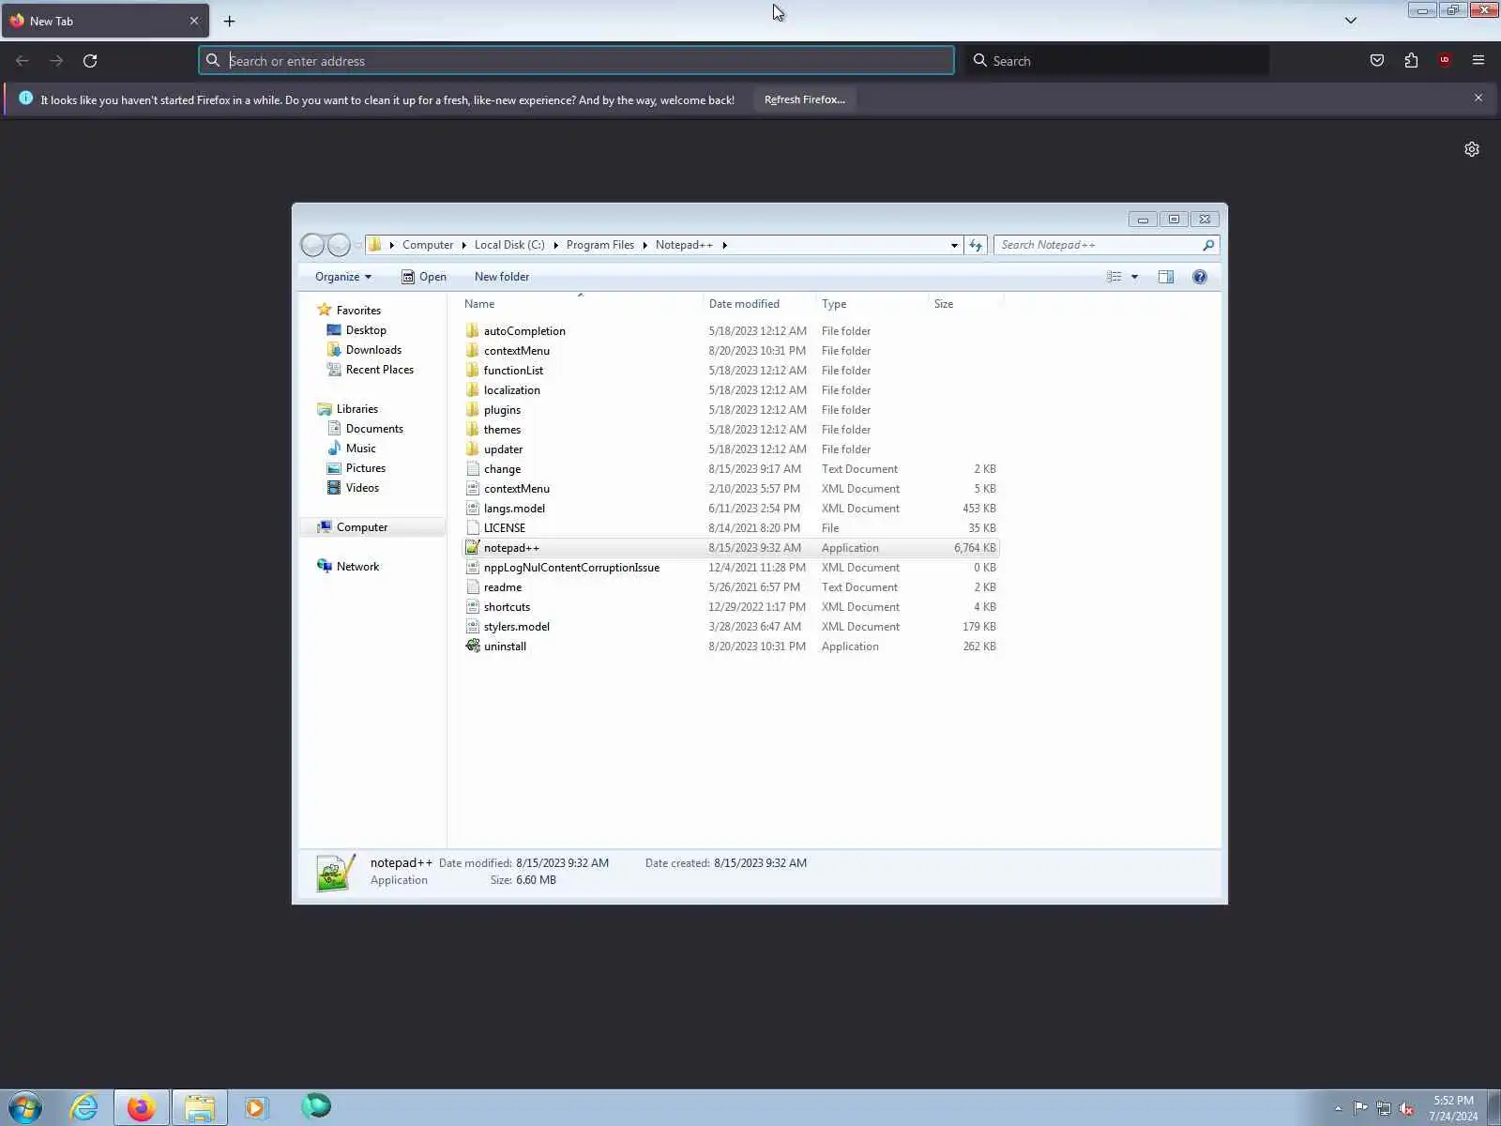Click the Firefox reload page icon
The height and width of the screenshot is (1126, 1501).
90,61
